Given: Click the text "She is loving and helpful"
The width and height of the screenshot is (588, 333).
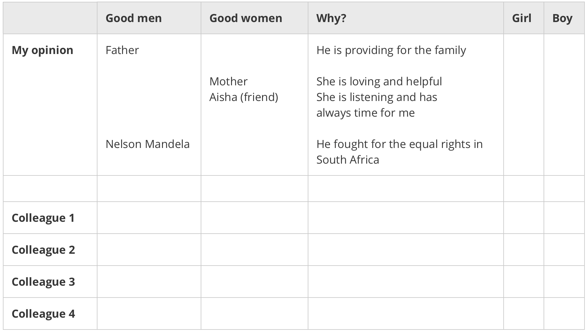Looking at the screenshot, I should (379, 81).
